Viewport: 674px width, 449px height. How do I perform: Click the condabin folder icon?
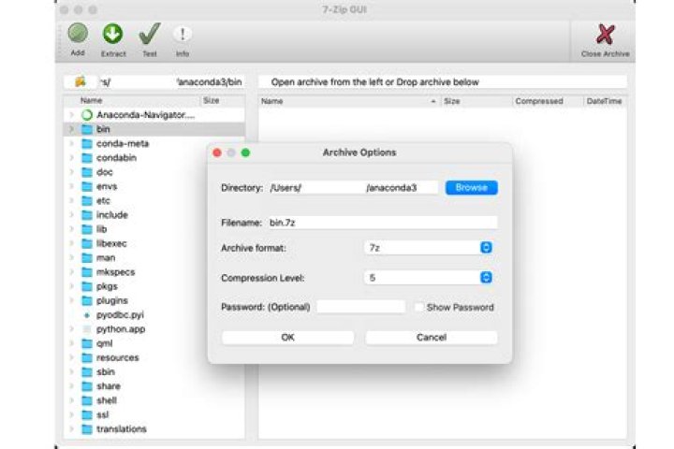coord(87,158)
